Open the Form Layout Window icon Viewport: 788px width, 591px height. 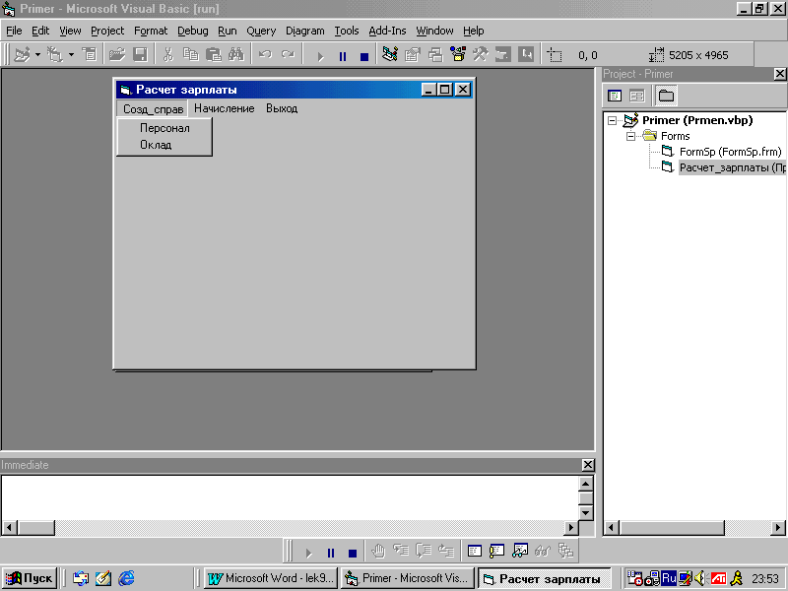[435, 54]
